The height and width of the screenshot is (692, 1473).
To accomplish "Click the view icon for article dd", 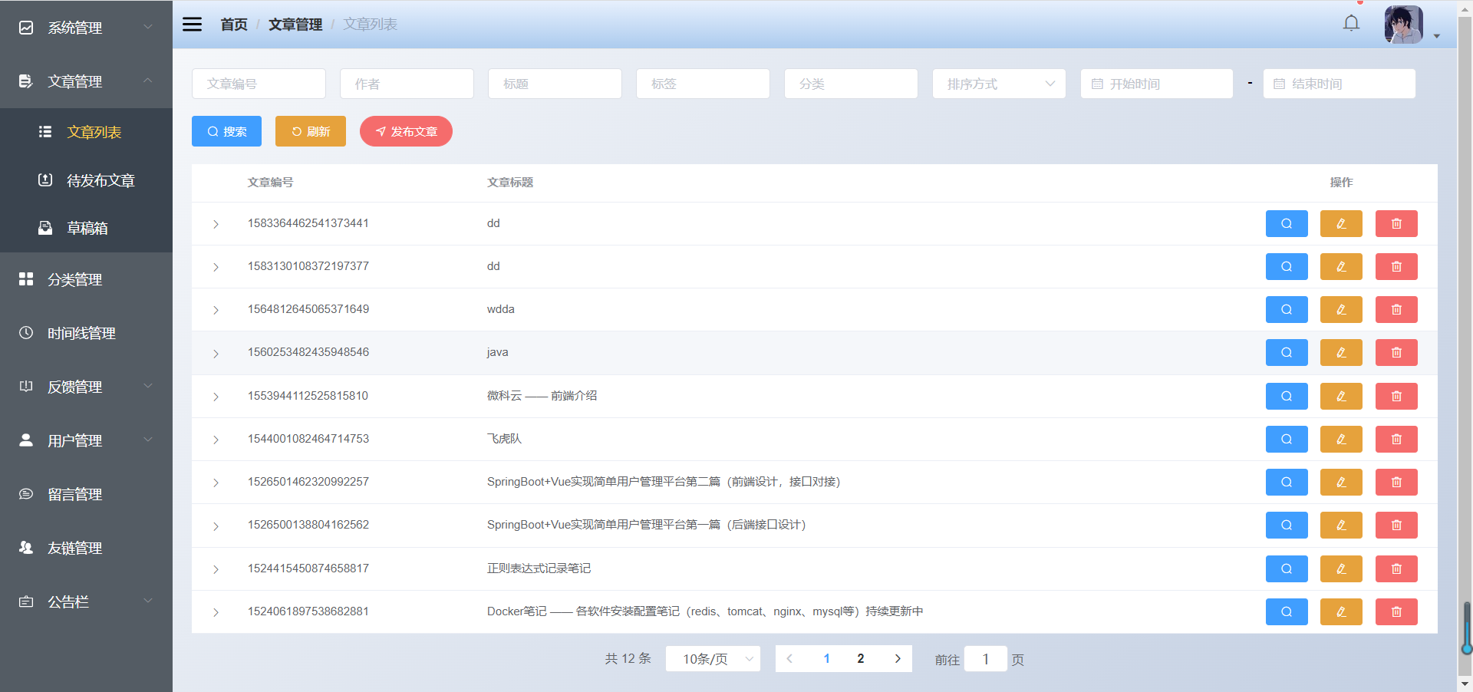I will pyautogui.click(x=1287, y=223).
